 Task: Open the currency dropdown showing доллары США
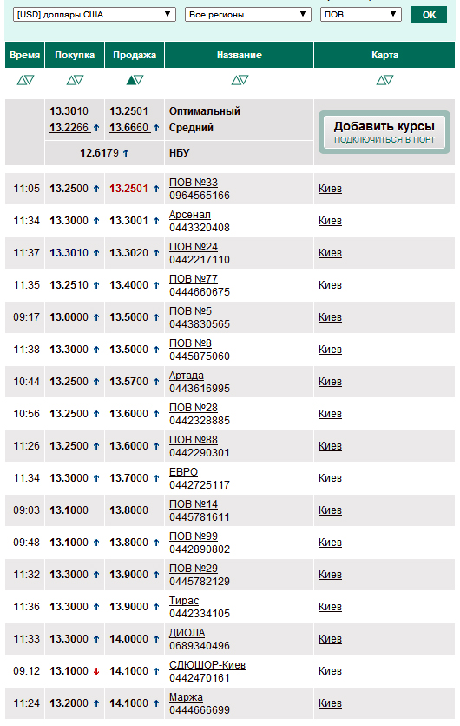pos(95,15)
